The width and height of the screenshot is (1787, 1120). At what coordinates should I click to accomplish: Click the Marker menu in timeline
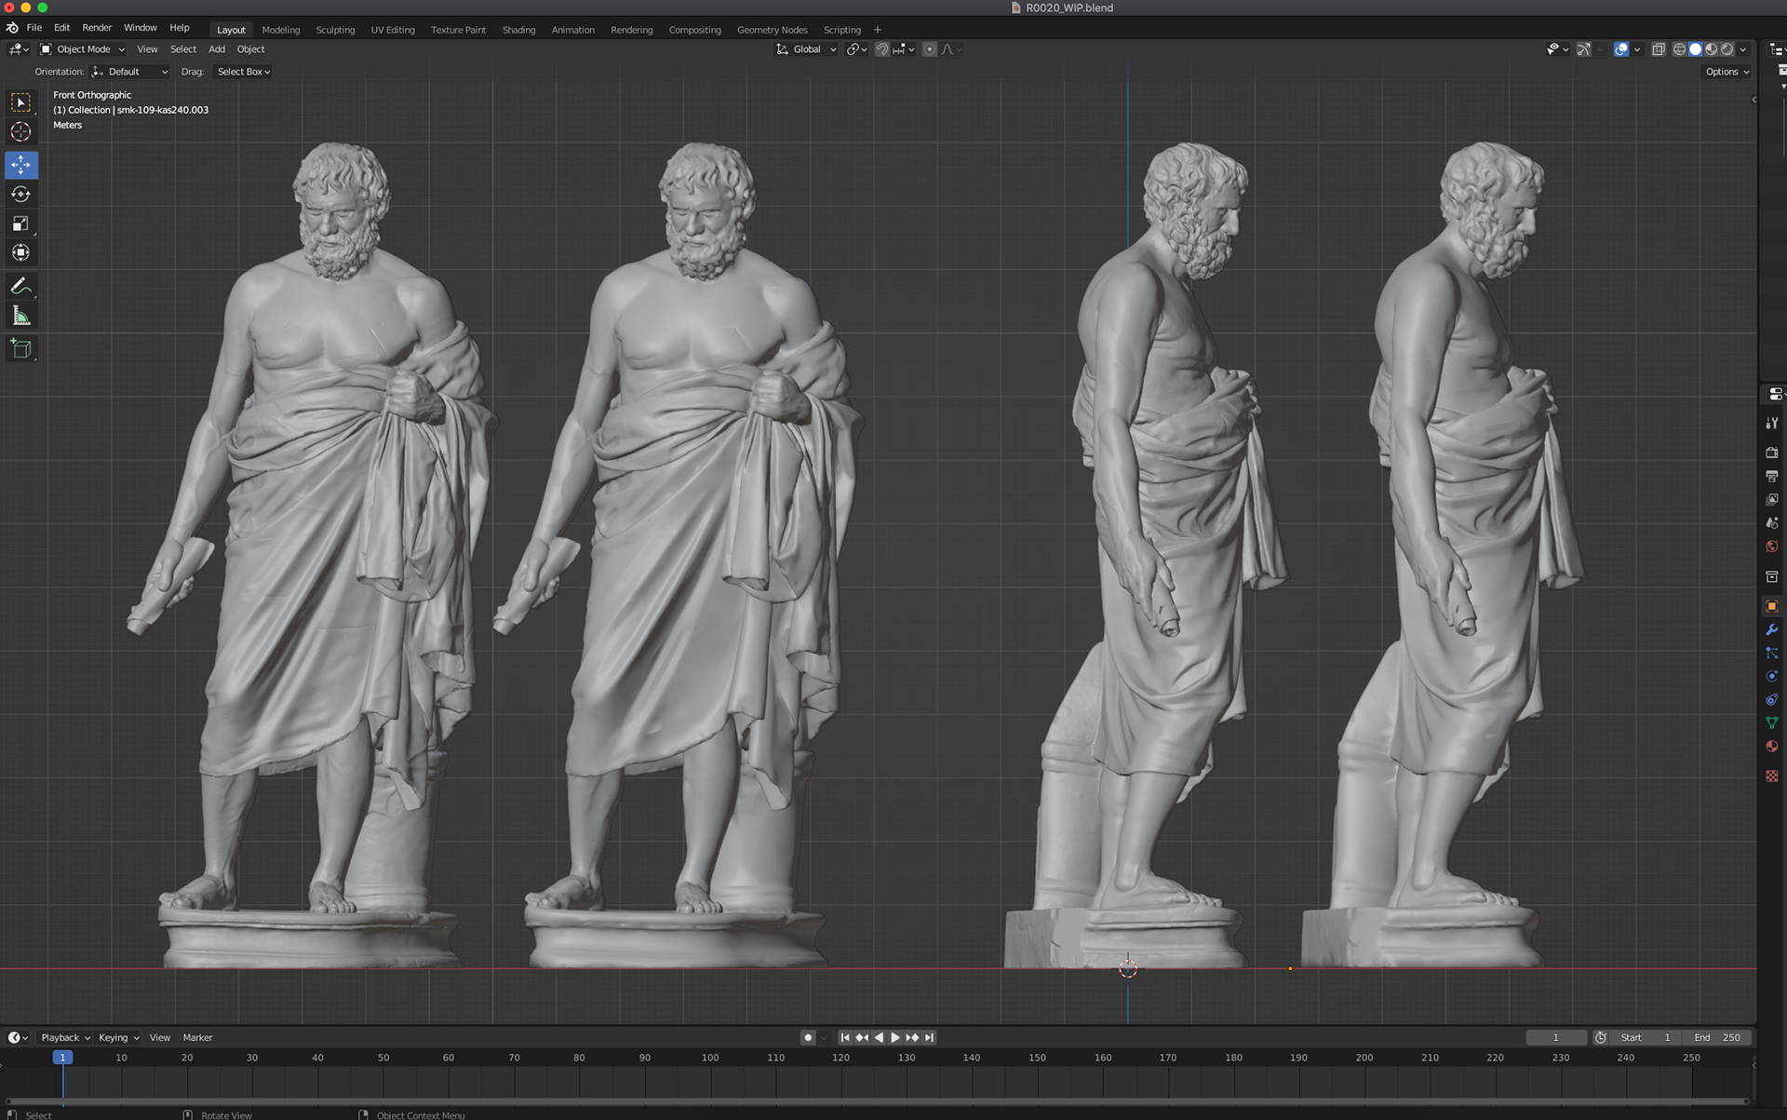pos(197,1037)
